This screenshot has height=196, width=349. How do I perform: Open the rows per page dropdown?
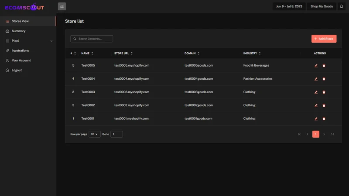point(94,134)
